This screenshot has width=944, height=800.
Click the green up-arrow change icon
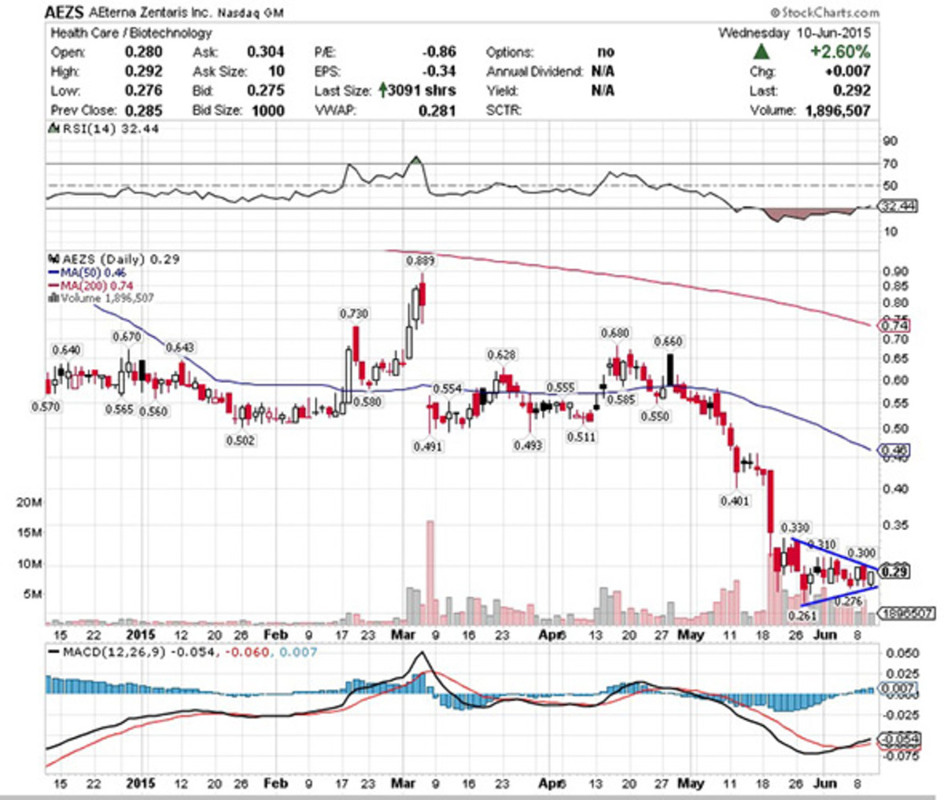pyautogui.click(x=761, y=53)
